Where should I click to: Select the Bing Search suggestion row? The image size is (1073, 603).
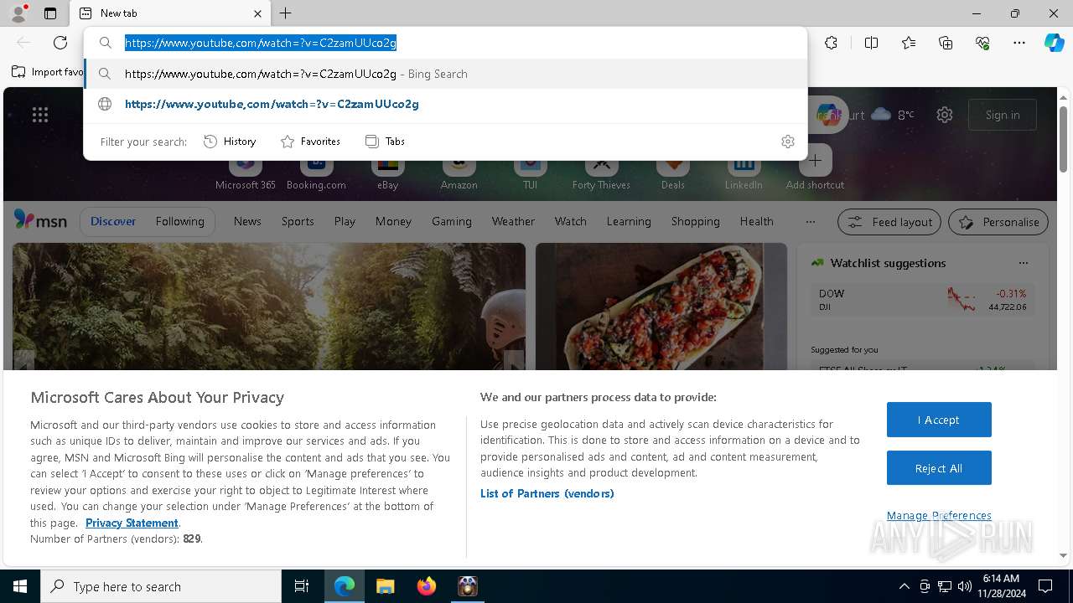446,74
